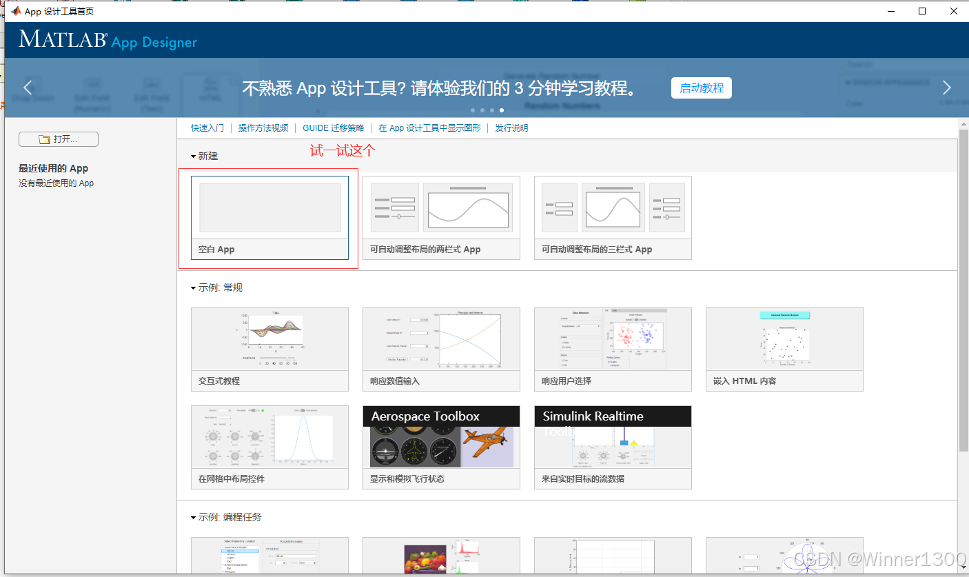
Task: Minimize the App 设计工具首页 window
Action: coord(890,11)
